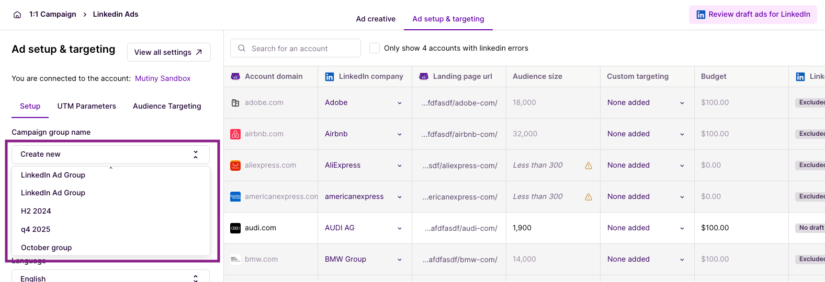Go to home via house icon
The height and width of the screenshot is (282, 825).
(17, 15)
